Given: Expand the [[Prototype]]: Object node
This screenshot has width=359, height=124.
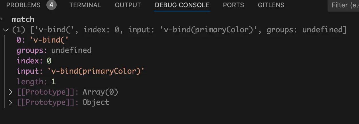Looking at the screenshot, I should tap(11, 102).
